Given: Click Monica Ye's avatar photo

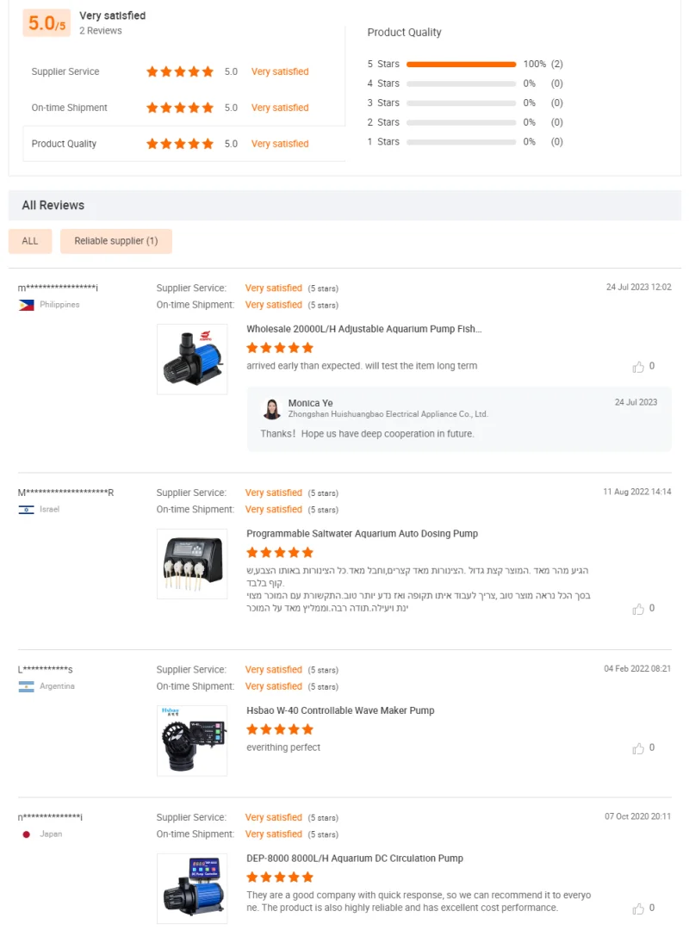Looking at the screenshot, I should pos(272,409).
